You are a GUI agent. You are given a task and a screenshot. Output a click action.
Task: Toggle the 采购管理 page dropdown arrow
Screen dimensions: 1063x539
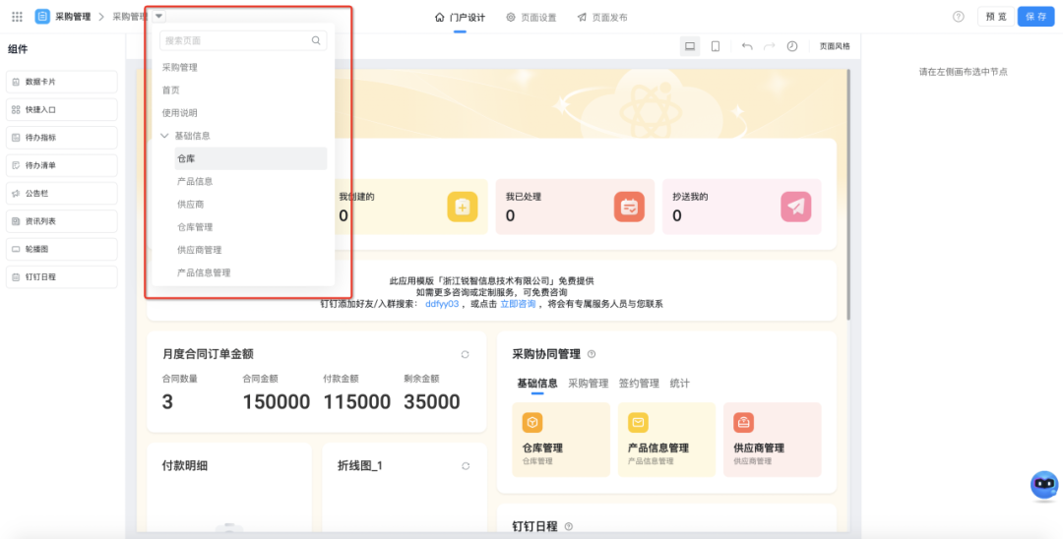[x=159, y=16]
